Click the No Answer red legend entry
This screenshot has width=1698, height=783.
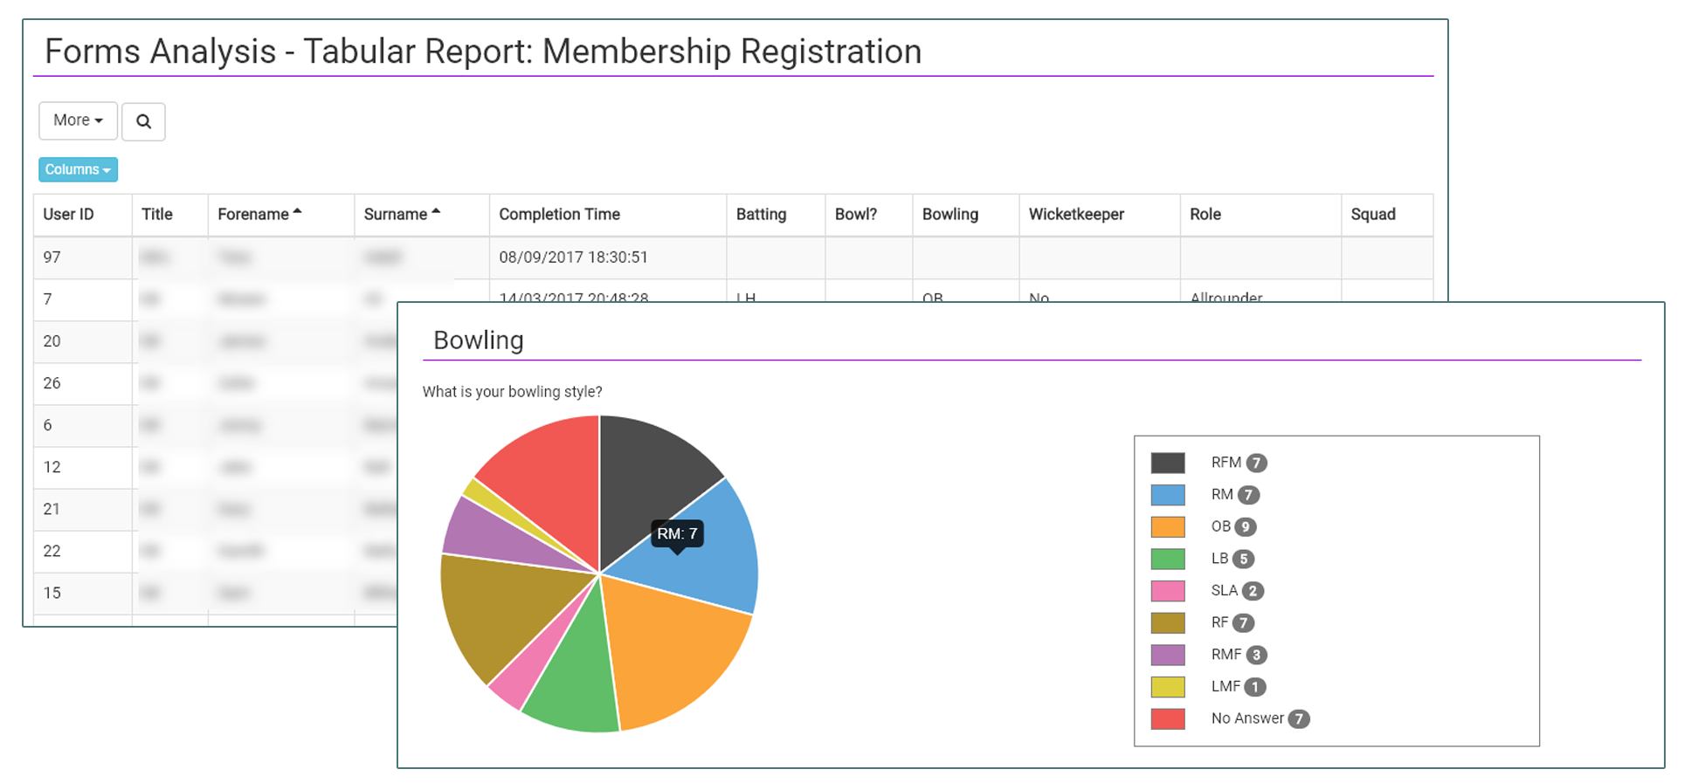click(1246, 718)
